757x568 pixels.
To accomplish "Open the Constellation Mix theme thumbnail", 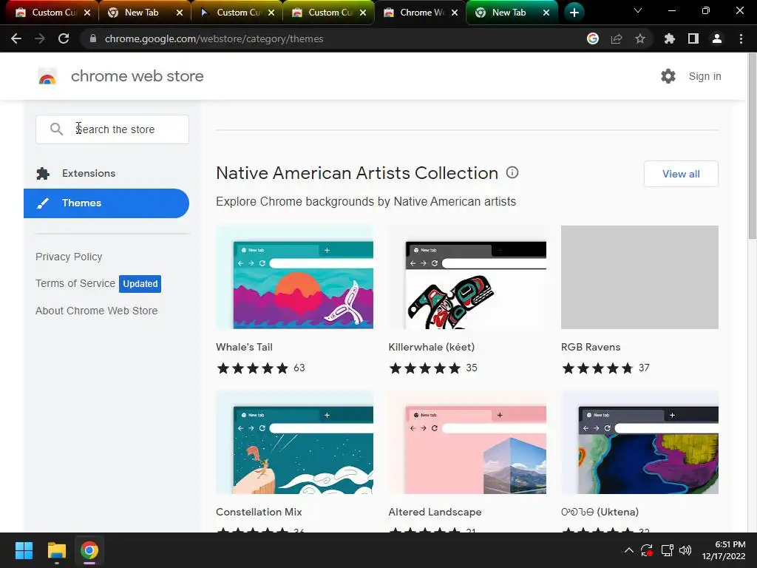I will (x=294, y=442).
